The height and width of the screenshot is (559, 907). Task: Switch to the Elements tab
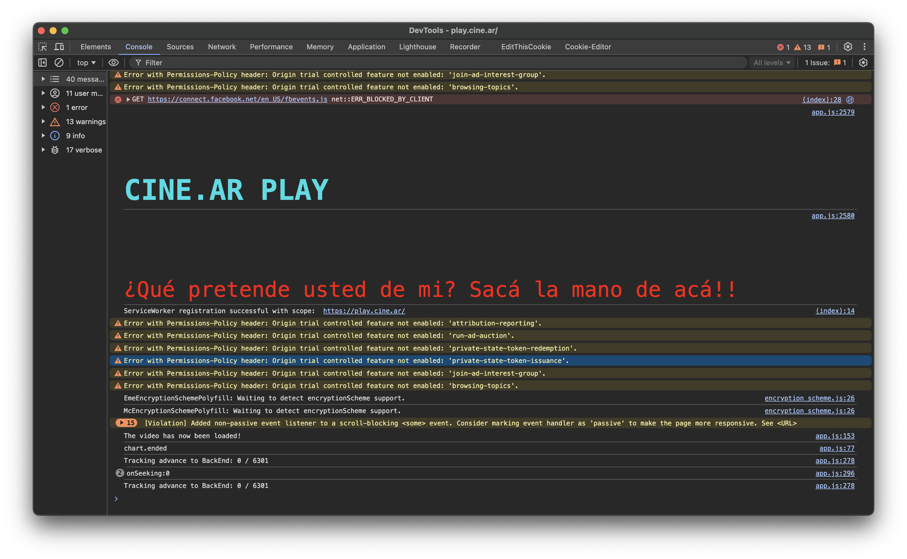tap(96, 47)
